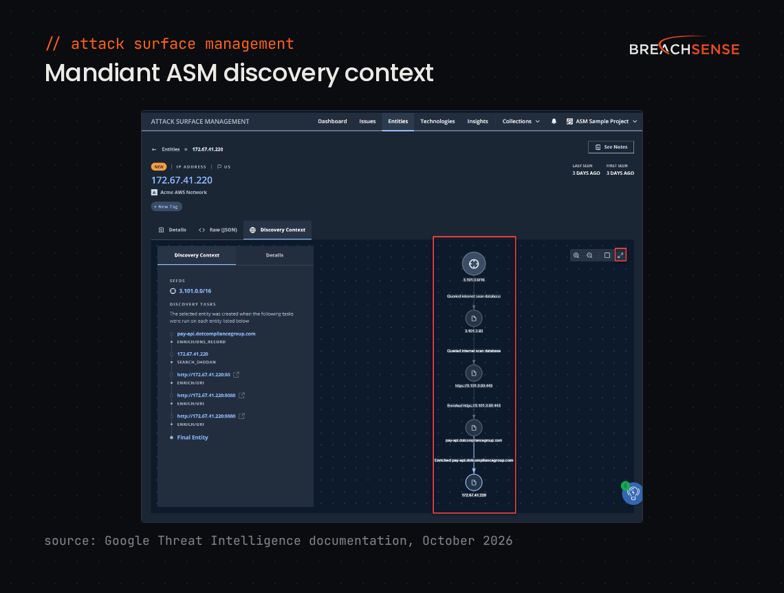
Task: Select the pay-api.dotcompliancegroup.com graph node
Action: [x=474, y=427]
